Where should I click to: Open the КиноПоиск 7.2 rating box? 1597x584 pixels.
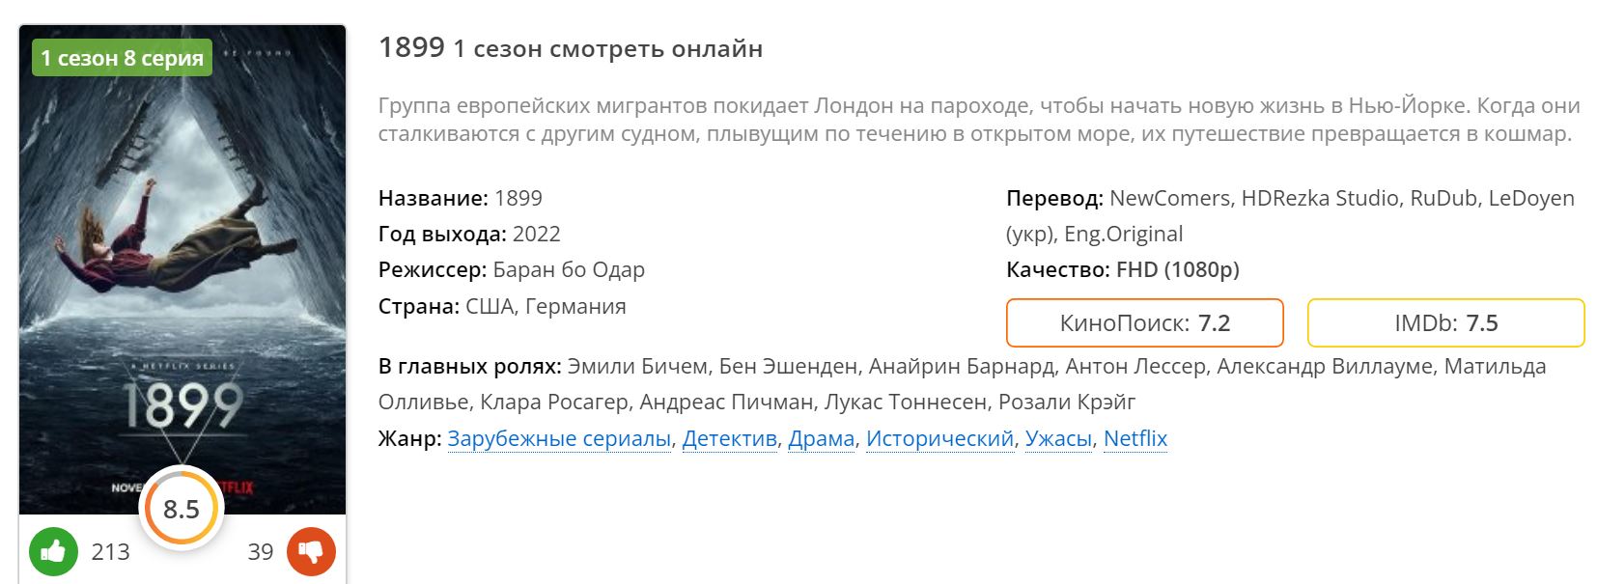[1145, 322]
